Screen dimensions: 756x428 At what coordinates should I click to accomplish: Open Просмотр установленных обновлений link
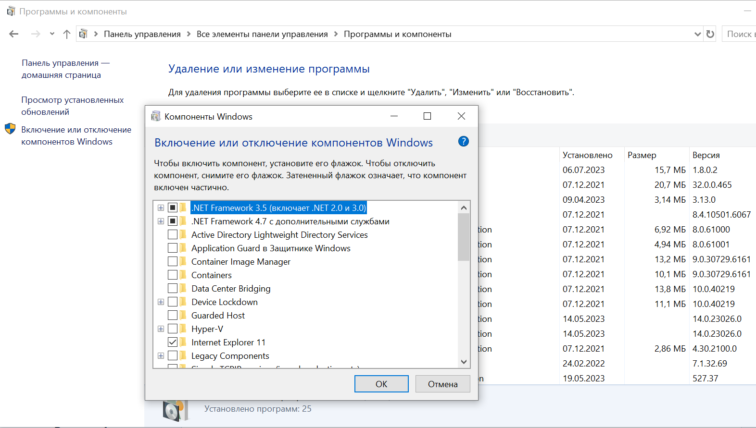click(73, 106)
